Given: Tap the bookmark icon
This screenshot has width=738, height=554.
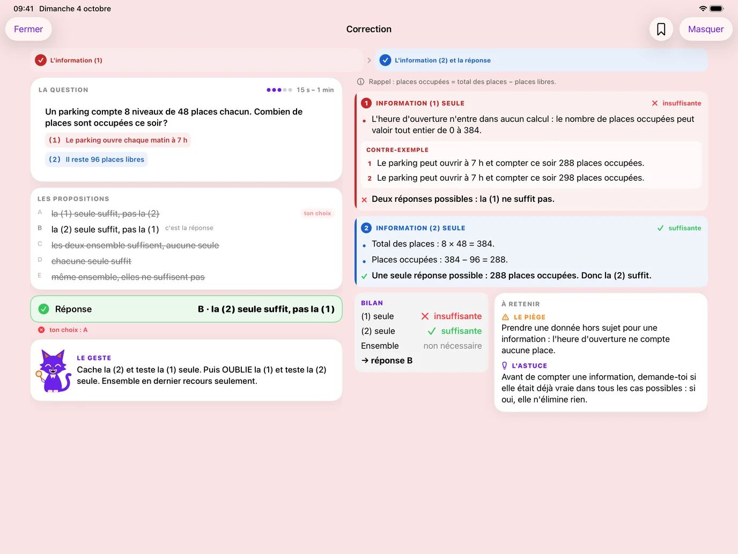Looking at the screenshot, I should pos(661,29).
